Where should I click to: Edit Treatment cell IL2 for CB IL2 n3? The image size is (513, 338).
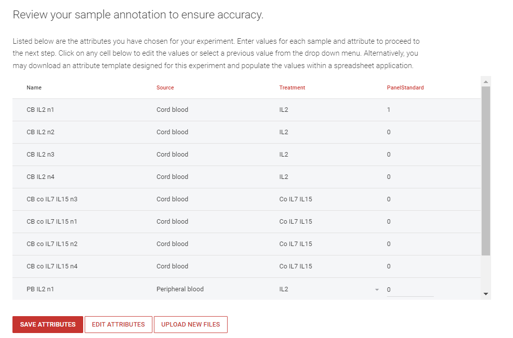(284, 155)
